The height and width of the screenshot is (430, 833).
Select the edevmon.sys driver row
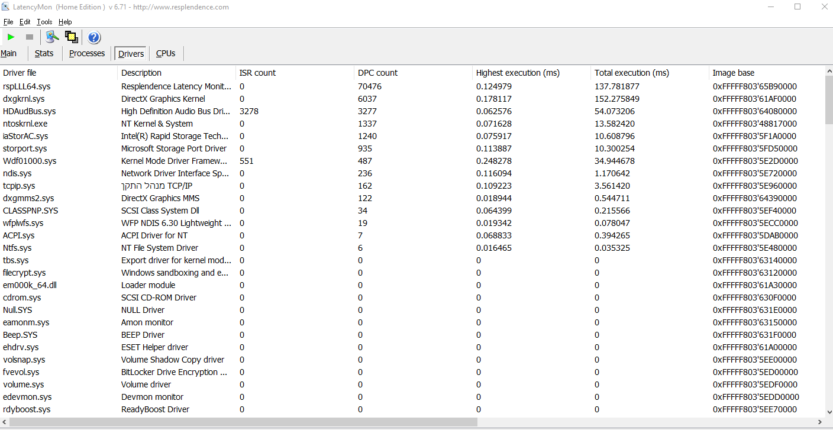coord(412,397)
